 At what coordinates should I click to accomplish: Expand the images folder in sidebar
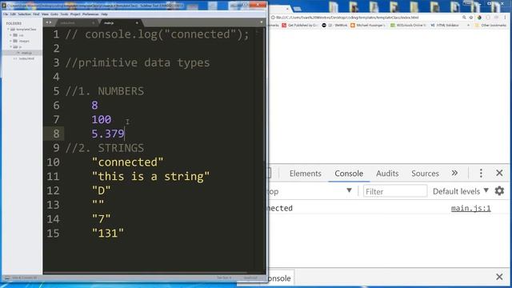pyautogui.click(x=10, y=41)
